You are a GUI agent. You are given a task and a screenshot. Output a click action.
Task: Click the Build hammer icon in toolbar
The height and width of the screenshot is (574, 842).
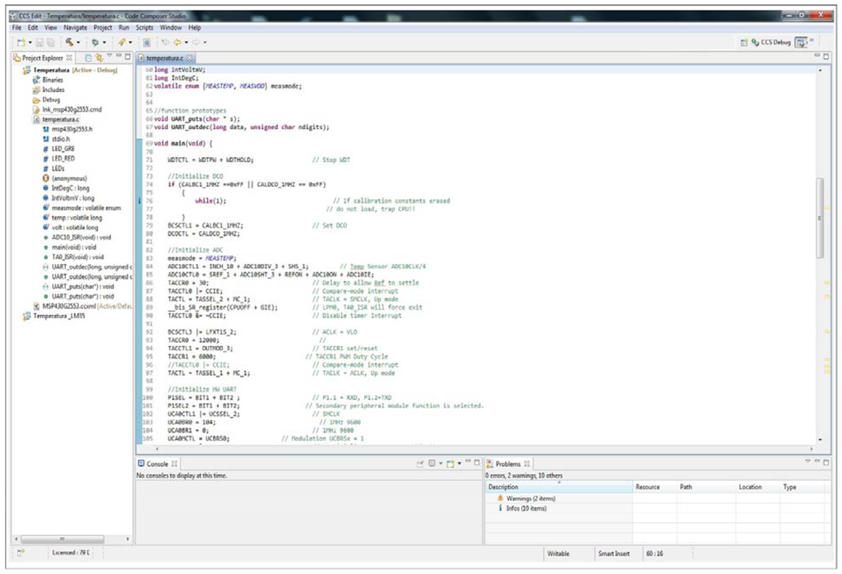pos(70,41)
